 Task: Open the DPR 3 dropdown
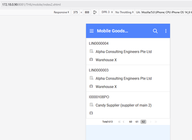pos(107,12)
